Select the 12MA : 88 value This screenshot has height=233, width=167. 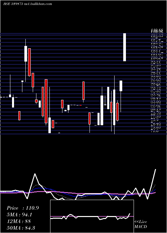tap(19, 221)
